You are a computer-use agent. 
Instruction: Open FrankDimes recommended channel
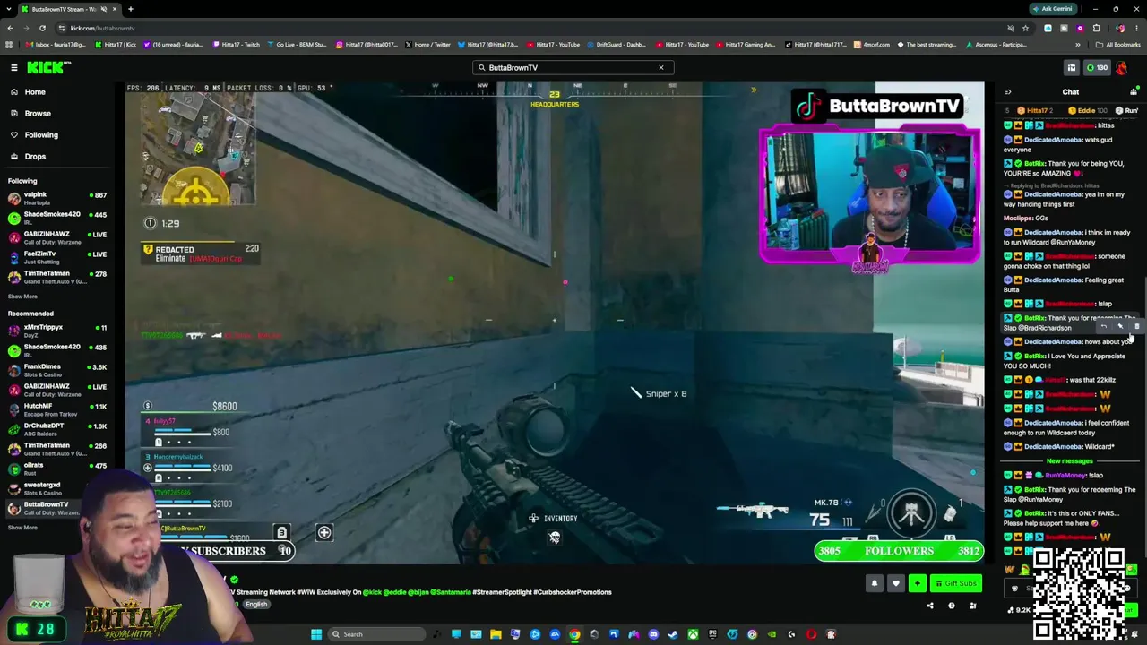tap(57, 370)
